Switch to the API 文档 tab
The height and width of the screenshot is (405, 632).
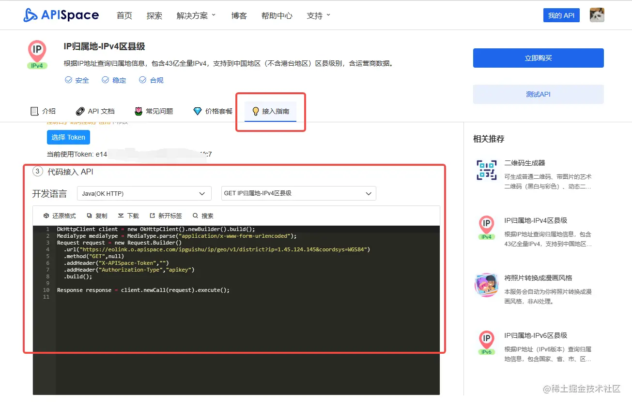point(95,111)
